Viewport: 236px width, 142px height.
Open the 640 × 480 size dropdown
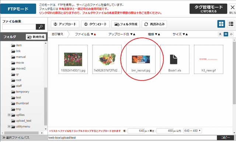(192, 131)
